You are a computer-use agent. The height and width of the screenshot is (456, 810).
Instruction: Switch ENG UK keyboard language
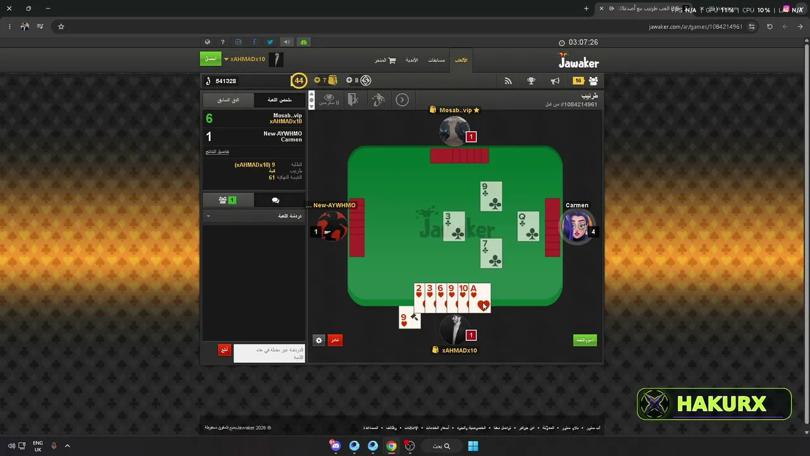38,446
